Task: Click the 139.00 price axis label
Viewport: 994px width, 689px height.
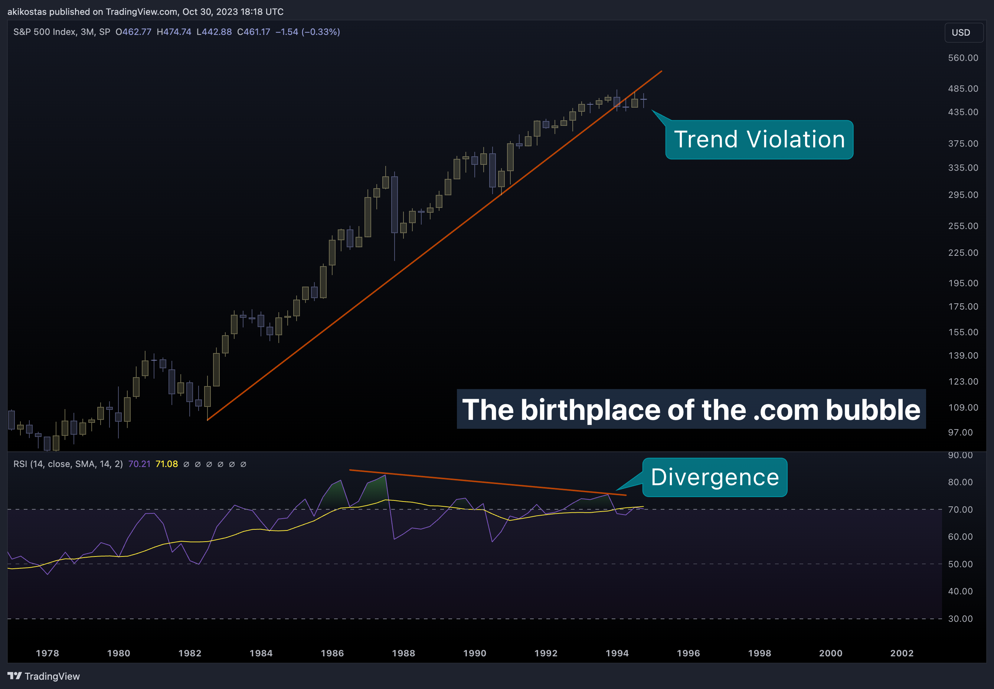Action: [x=963, y=355]
